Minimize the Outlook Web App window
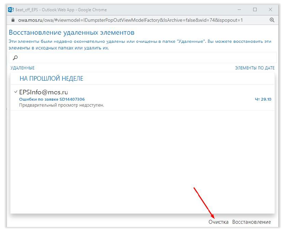The image size is (283, 229). [239, 9]
